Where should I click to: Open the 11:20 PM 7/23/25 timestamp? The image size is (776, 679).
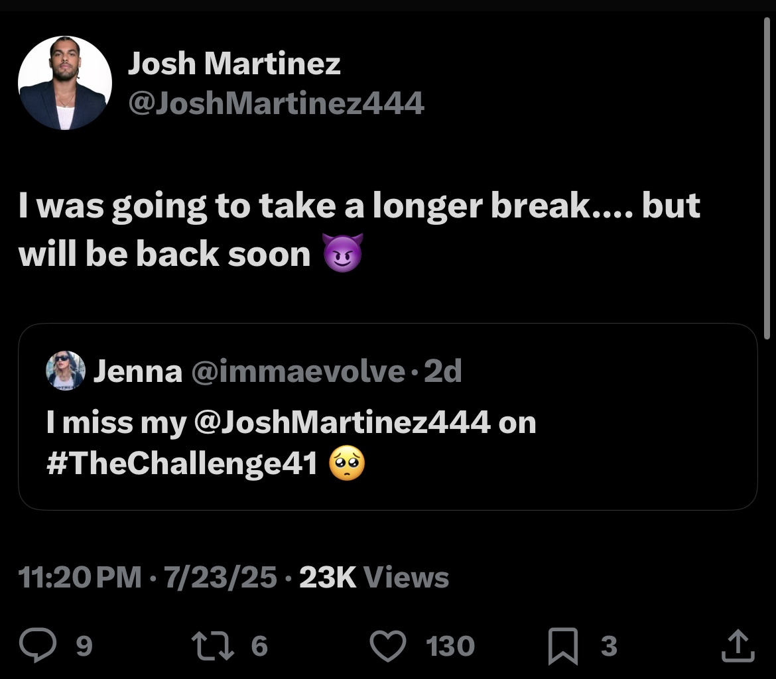pyautogui.click(x=147, y=577)
